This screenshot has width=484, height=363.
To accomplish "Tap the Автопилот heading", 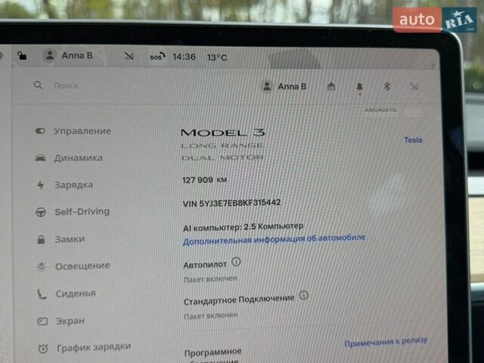I will (205, 265).
